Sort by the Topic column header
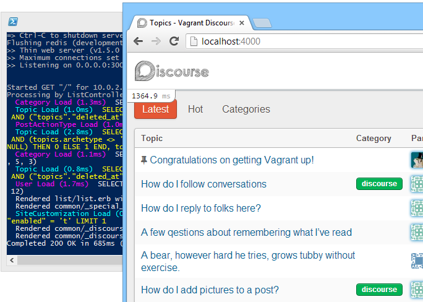Image resolution: width=423 pixels, height=302 pixels. tap(152, 138)
